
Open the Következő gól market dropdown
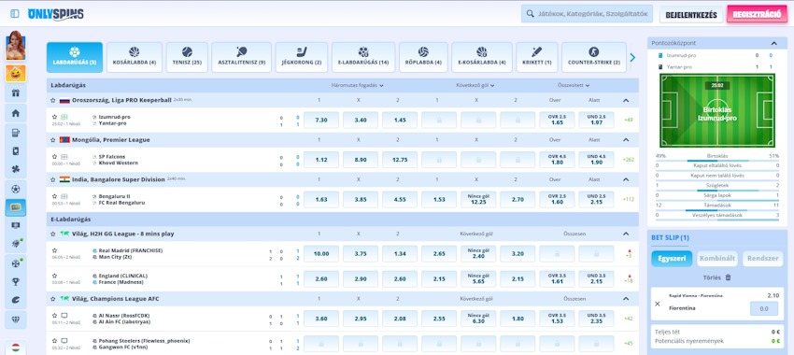[x=475, y=86]
